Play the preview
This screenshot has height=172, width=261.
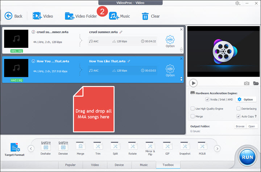(x=193, y=83)
